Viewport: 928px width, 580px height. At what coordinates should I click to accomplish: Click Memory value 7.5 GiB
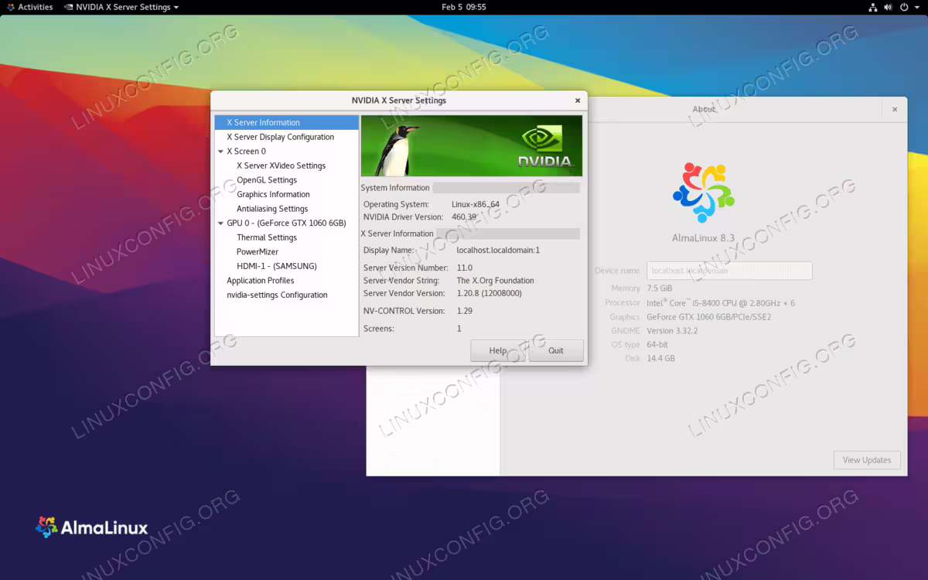(660, 288)
